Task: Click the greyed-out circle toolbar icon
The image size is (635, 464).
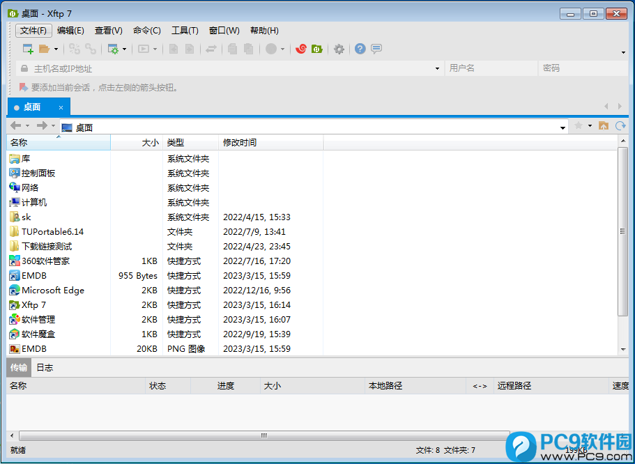Action: [x=271, y=49]
